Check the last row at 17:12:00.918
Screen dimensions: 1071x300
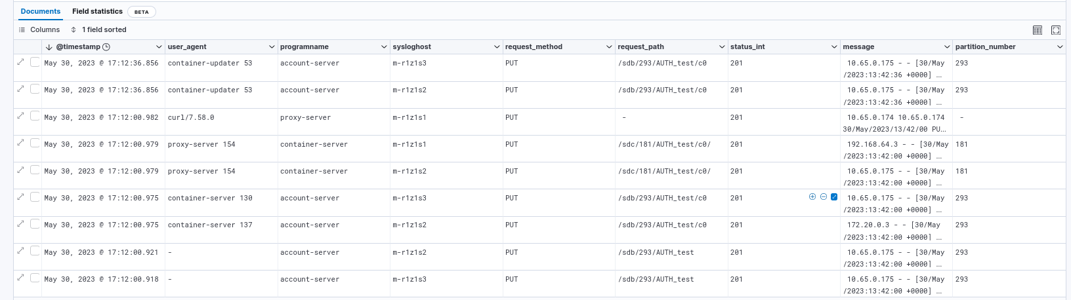35,278
